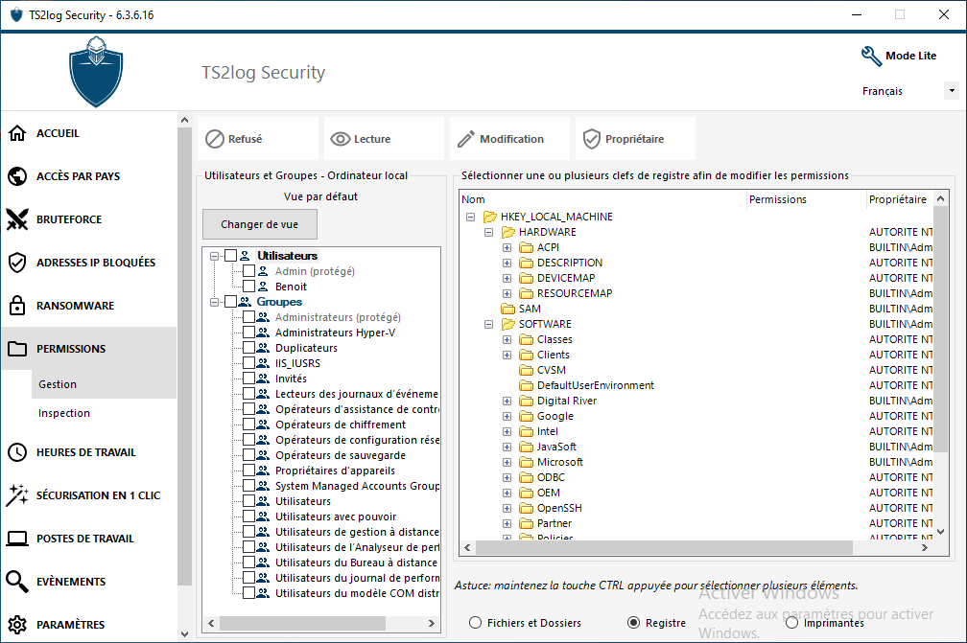Click the DefaultUserEnvironment folder icon
Screen dimensions: 967x643
point(526,385)
